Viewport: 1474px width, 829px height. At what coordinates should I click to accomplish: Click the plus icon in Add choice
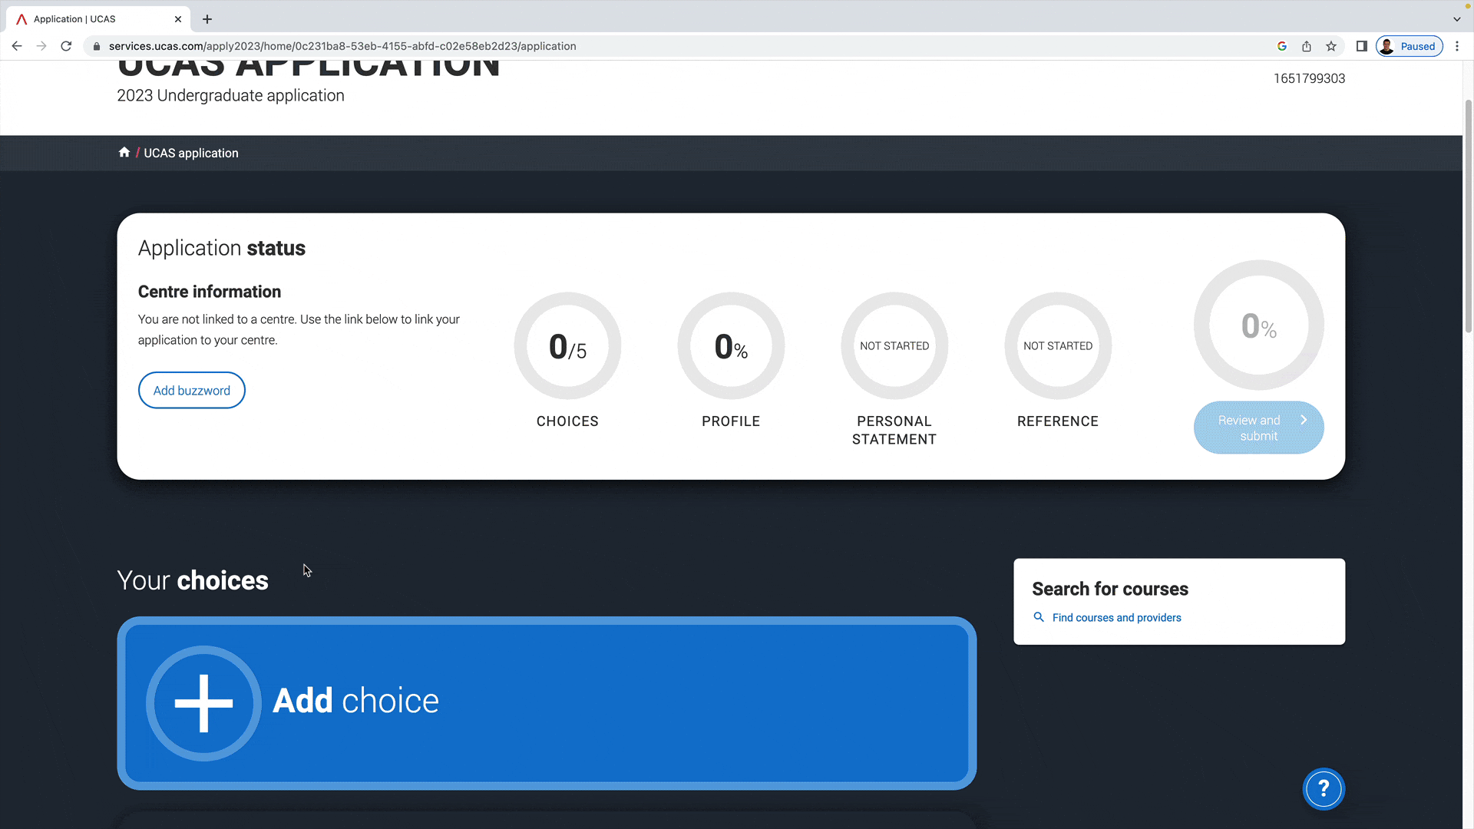click(x=203, y=703)
